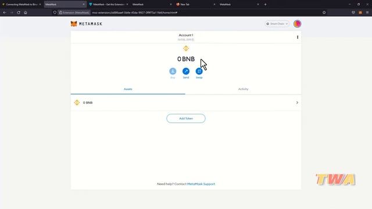Expand the BNB asset row chevron
372x209 pixels.
point(297,103)
